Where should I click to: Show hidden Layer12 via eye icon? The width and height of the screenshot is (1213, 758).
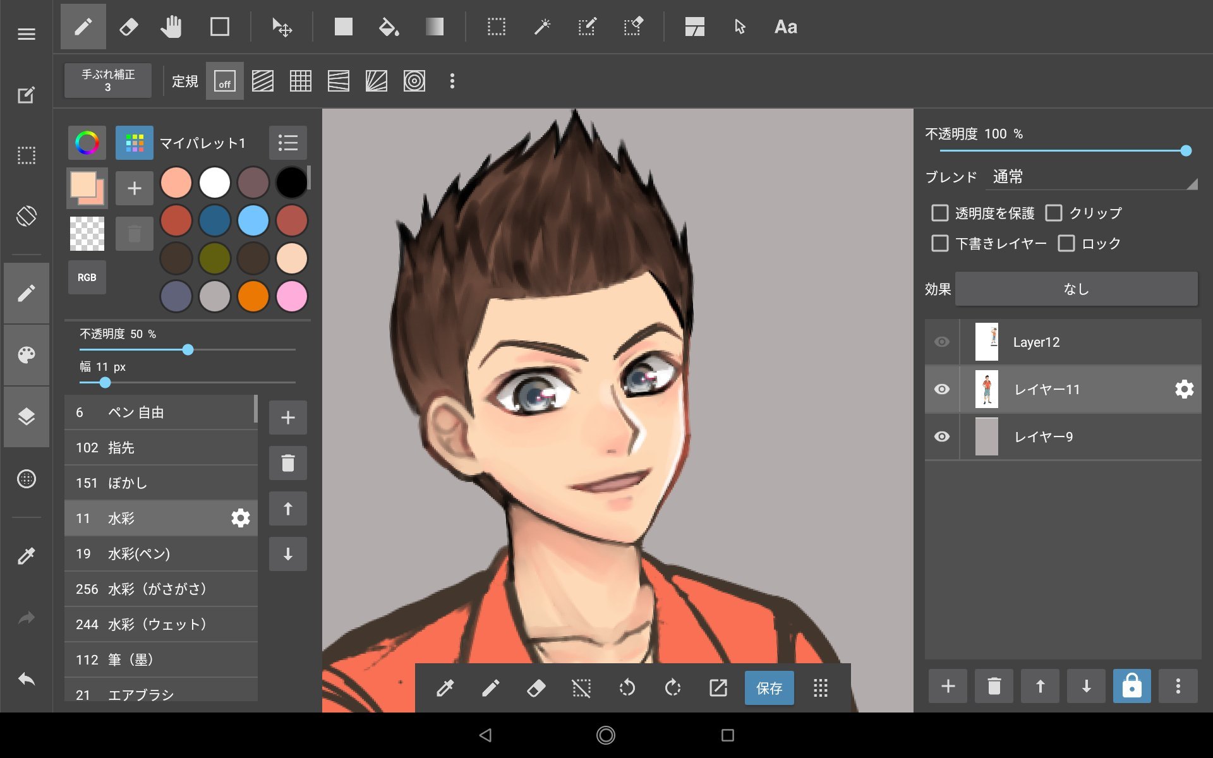pyautogui.click(x=941, y=342)
